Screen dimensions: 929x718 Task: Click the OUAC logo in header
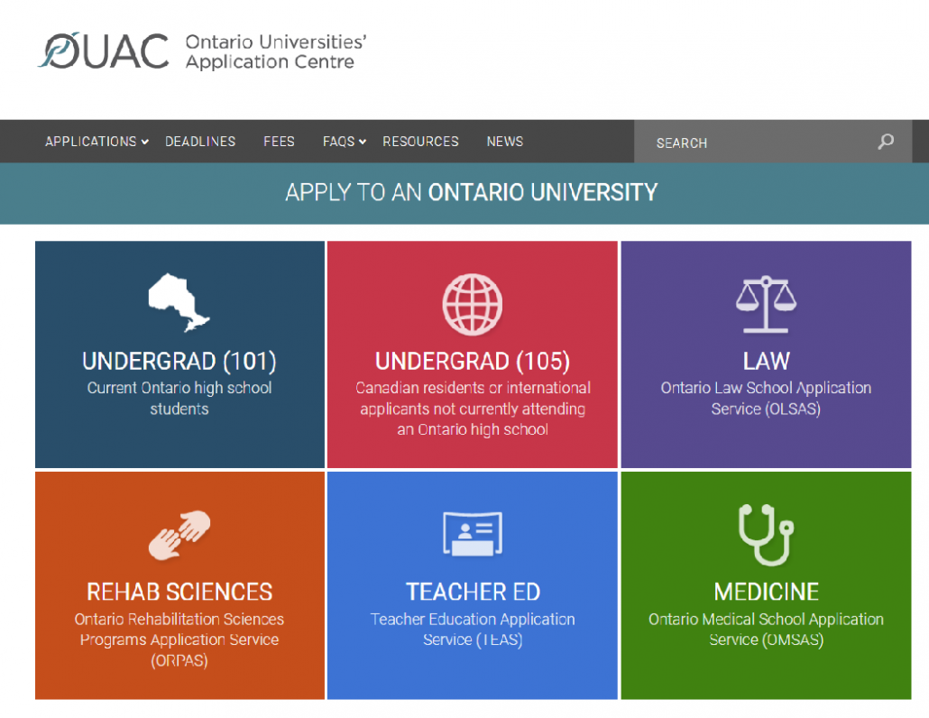coord(104,51)
